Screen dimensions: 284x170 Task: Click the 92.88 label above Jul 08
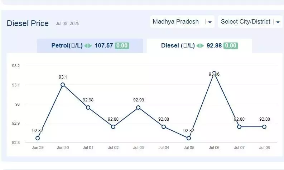(x=265, y=119)
